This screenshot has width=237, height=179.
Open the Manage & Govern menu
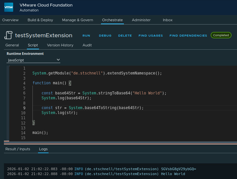pos(78,20)
